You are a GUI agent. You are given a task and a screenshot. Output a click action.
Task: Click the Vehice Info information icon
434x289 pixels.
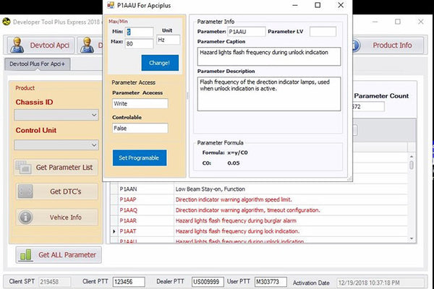click(26, 217)
